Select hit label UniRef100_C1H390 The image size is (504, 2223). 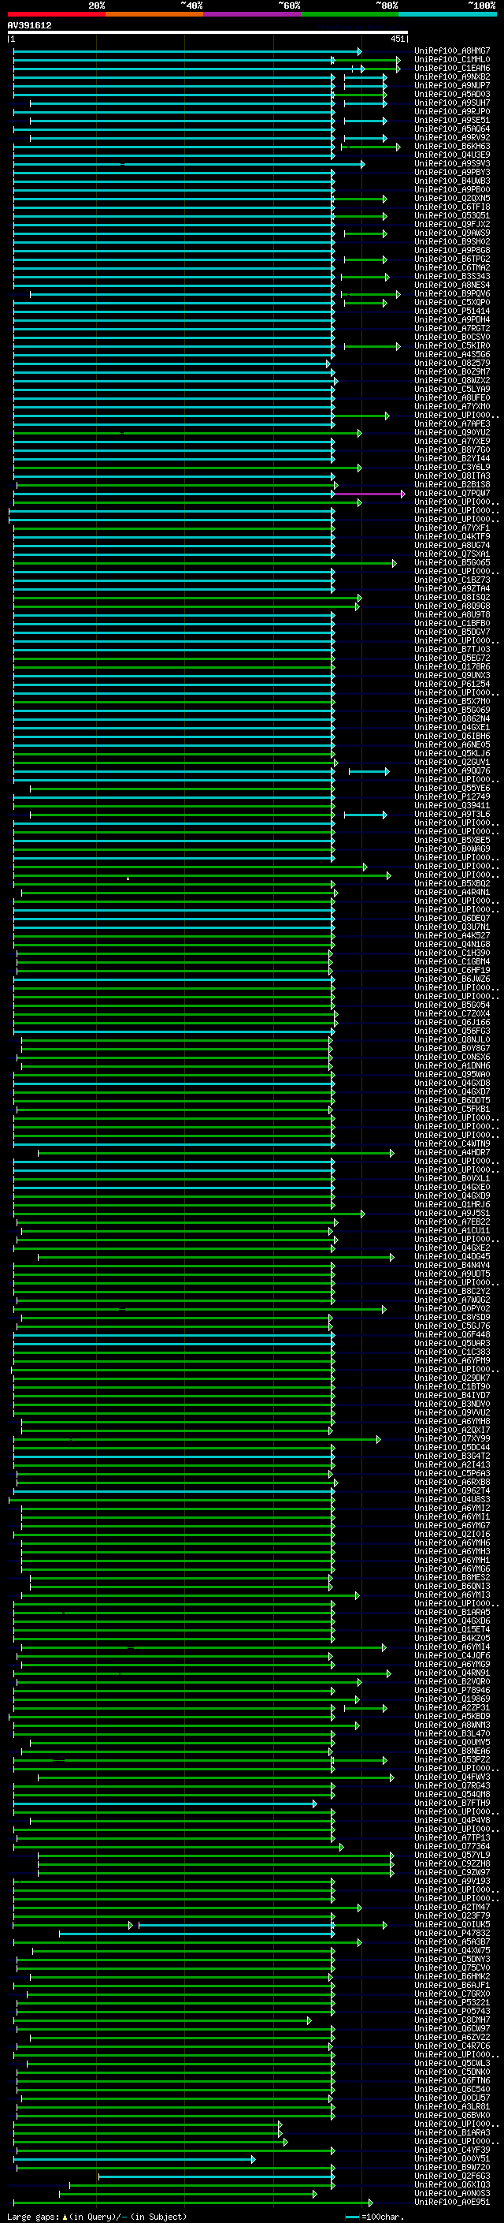tap(452, 953)
